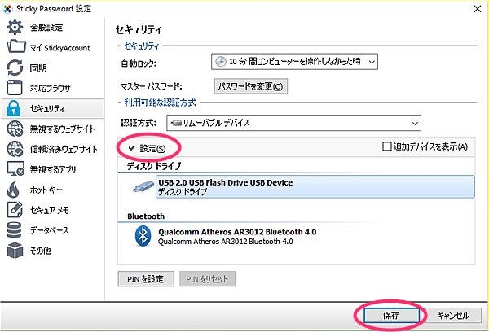Click the 無視するウェブサイト globe icon
This screenshot has height=332, width=489.
[x=15, y=129]
